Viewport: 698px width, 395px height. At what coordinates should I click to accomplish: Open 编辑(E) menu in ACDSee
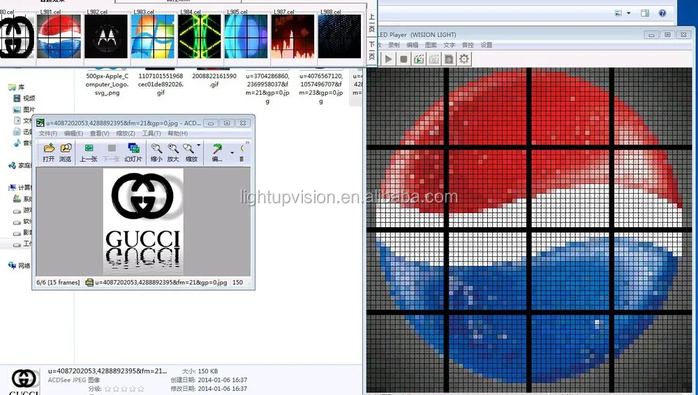tap(73, 133)
